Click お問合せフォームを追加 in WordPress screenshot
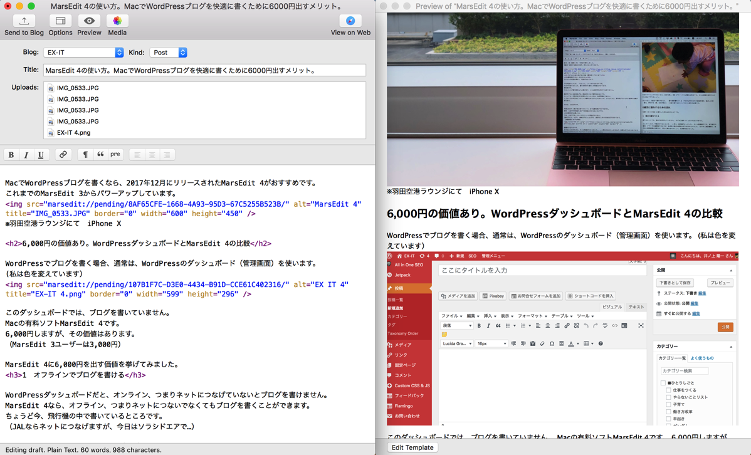 [x=535, y=296]
